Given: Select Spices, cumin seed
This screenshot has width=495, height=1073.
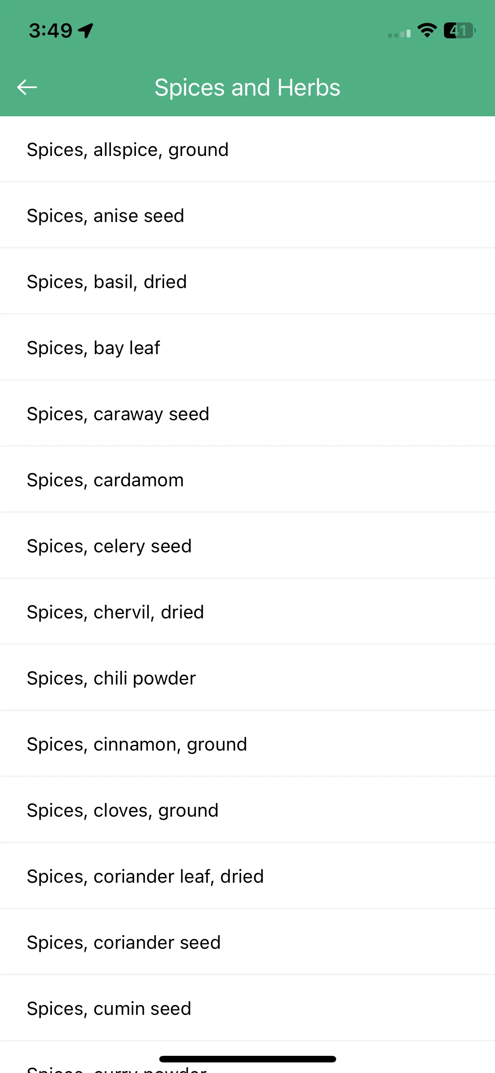Looking at the screenshot, I should tap(247, 1009).
